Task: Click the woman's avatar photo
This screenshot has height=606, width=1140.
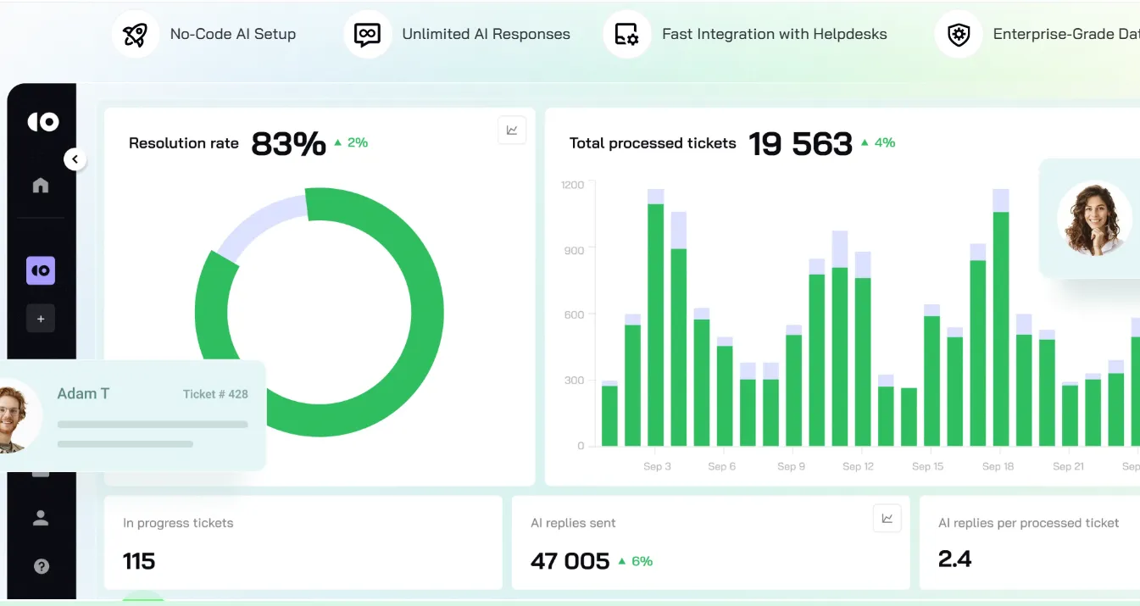Action: point(1094,218)
